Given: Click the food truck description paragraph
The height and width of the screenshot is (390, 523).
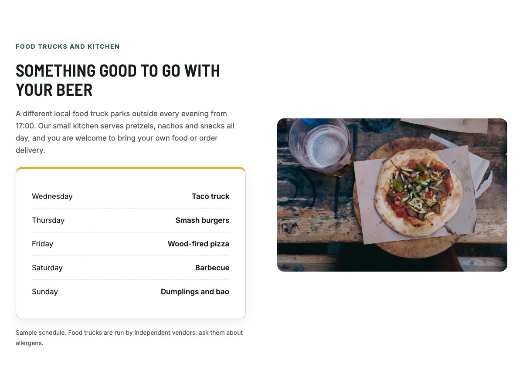Looking at the screenshot, I should point(125,132).
